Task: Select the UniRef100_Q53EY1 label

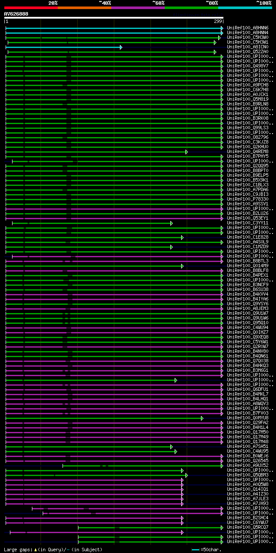Action: (x=248, y=218)
